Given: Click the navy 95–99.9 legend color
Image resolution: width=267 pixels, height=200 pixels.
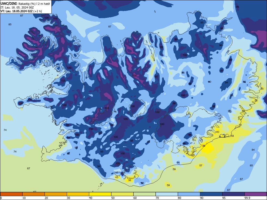Looking at the screenshot, I should 233,194.
